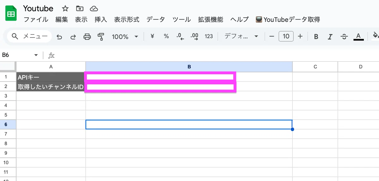Image resolution: width=379 pixels, height=181 pixels.
Task: Open the 表示形式 menu
Action: [127, 20]
